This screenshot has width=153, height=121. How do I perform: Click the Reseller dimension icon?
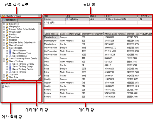[7, 40]
